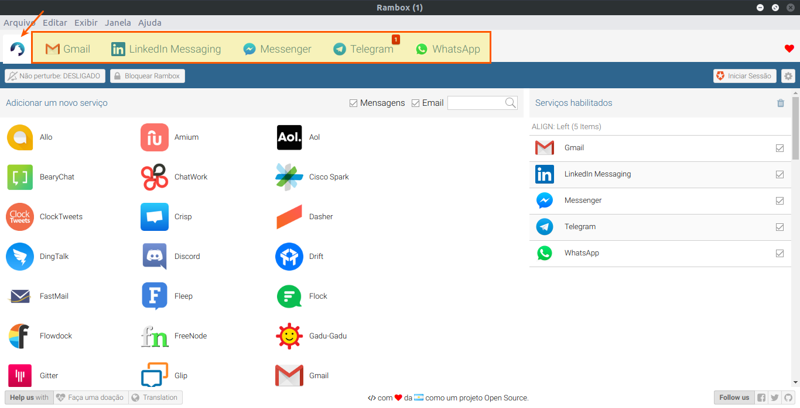Open the Exibir menu
Screen dimensions: 800x408
(86, 23)
